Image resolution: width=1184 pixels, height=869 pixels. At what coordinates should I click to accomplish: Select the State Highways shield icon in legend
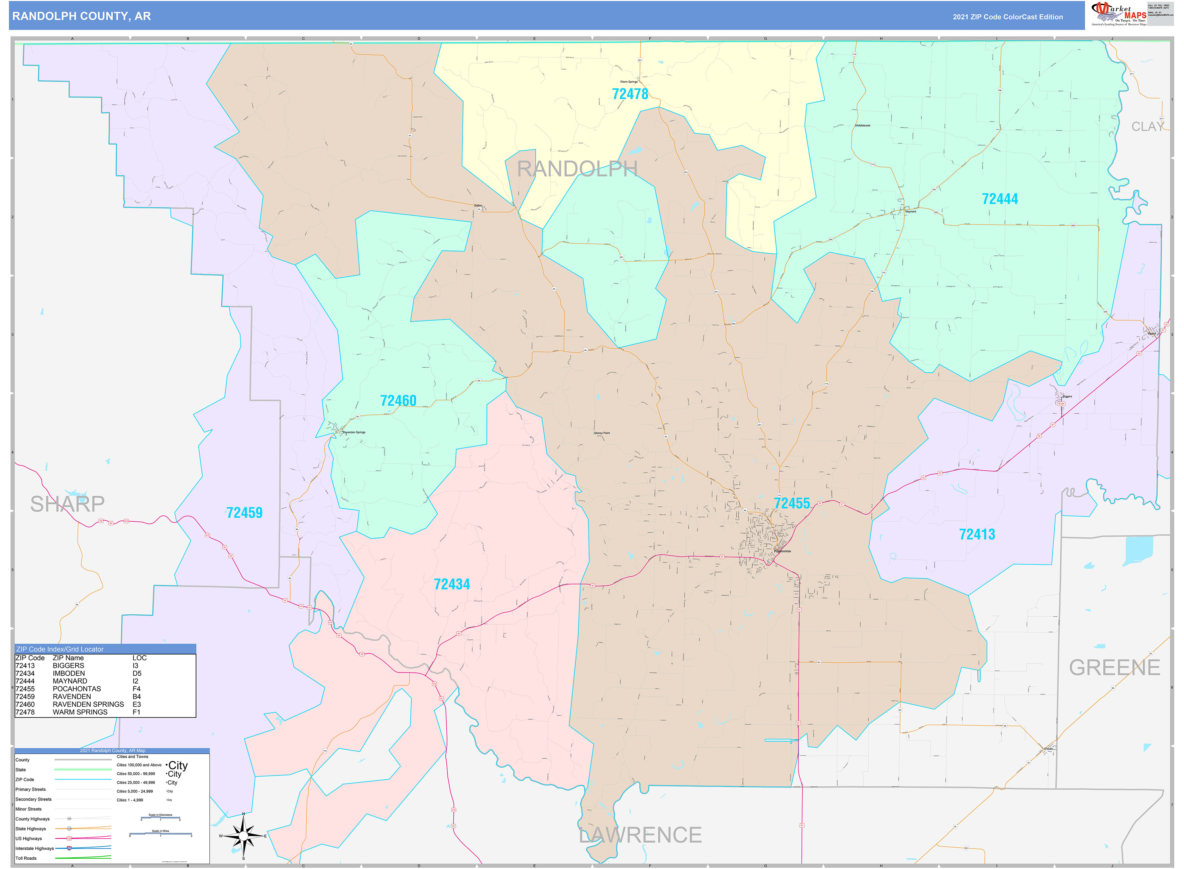tap(70, 829)
